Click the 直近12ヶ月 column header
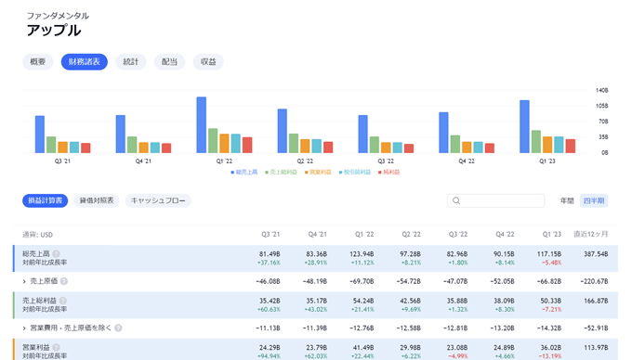 coord(591,234)
